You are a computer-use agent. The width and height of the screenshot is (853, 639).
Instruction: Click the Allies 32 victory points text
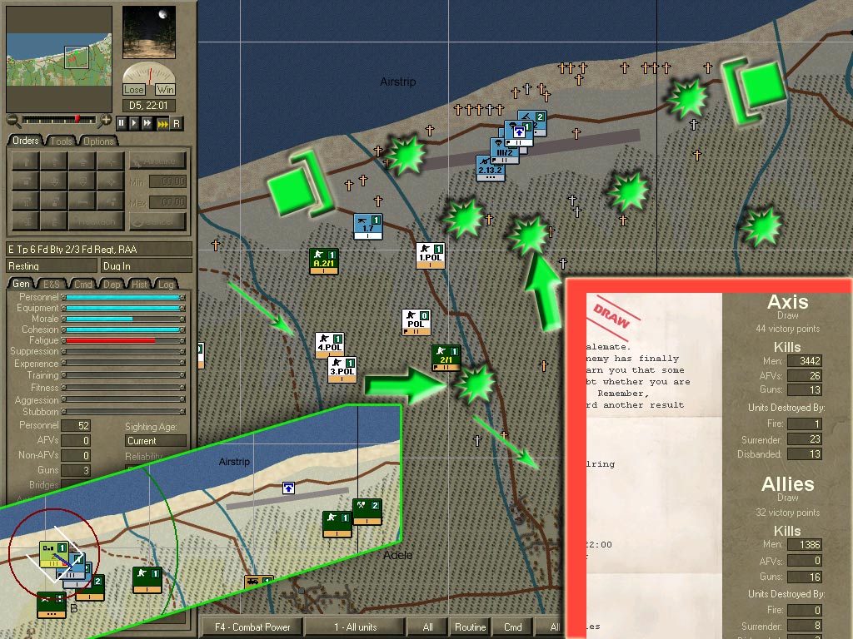[787, 513]
